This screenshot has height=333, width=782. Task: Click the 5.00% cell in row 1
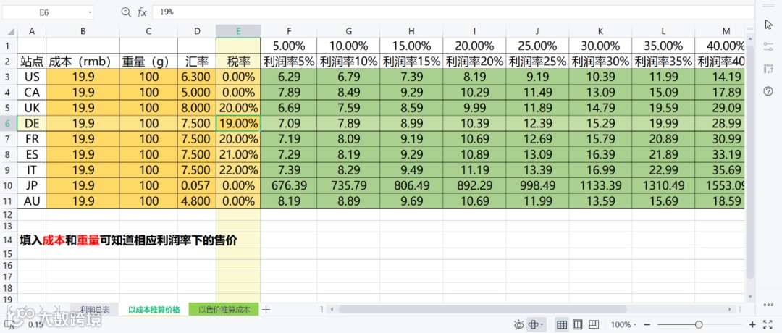point(289,46)
